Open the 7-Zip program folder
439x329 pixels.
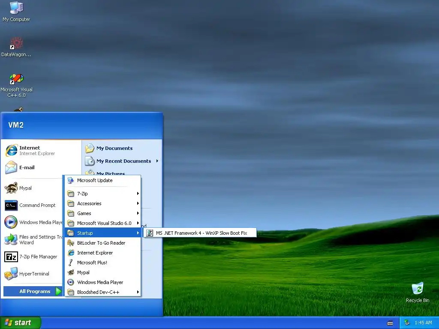(x=103, y=194)
